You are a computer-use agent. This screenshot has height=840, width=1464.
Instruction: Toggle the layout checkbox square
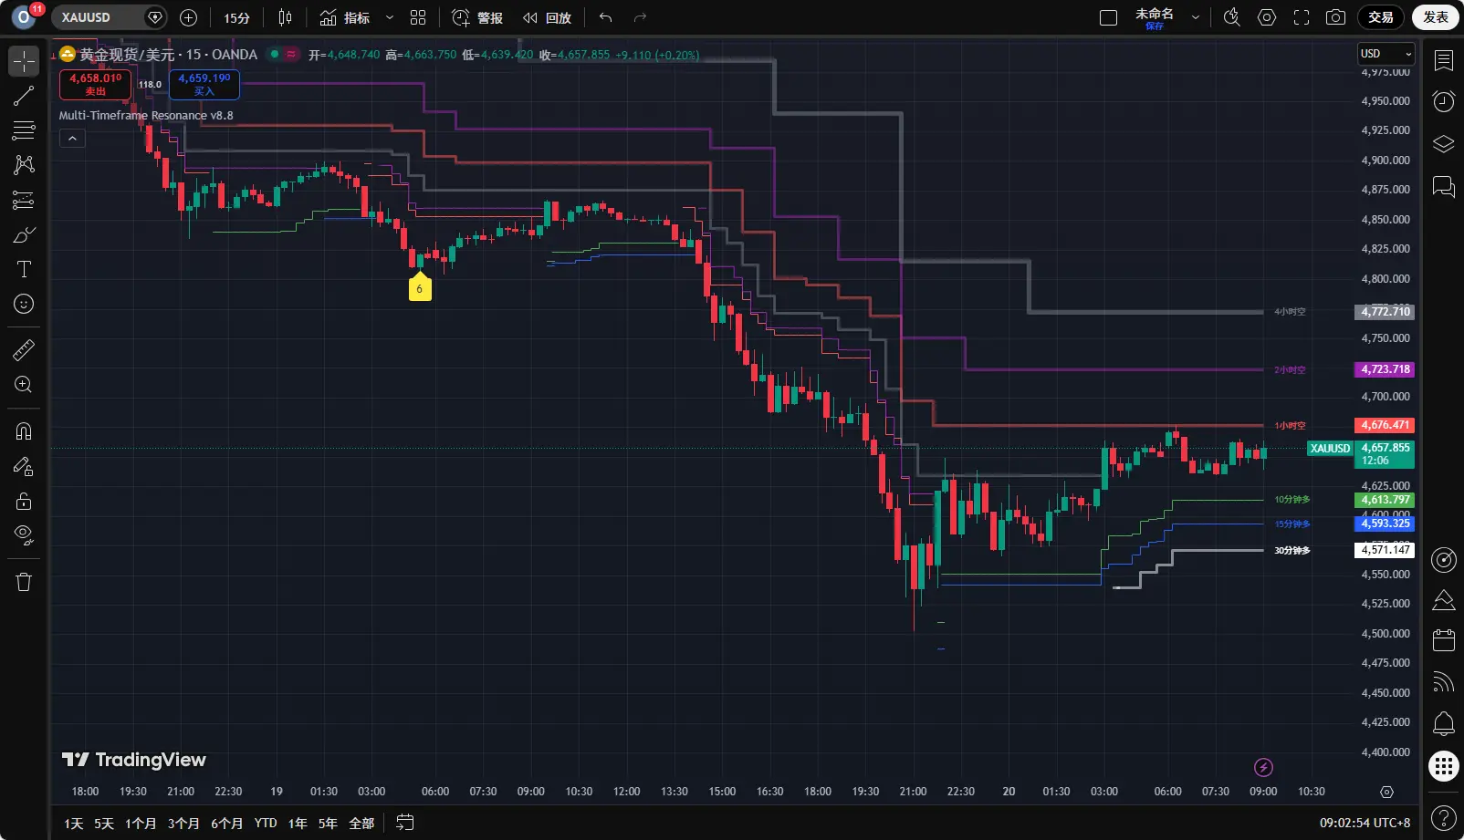tap(1109, 17)
